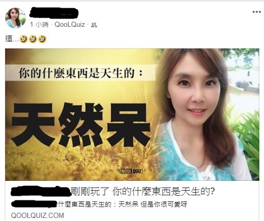
Task: Open the QOOLQUIZ.COM domain link
Action: point(37,215)
